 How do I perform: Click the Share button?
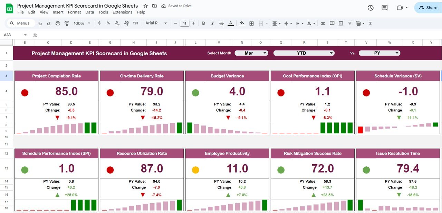pyautogui.click(x=429, y=8)
